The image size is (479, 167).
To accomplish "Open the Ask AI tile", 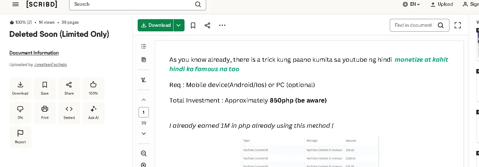I will click(93, 113).
